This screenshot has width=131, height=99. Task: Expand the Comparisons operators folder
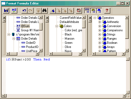[100, 30]
